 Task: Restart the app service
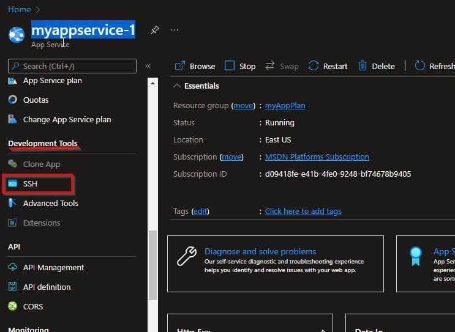(328, 66)
